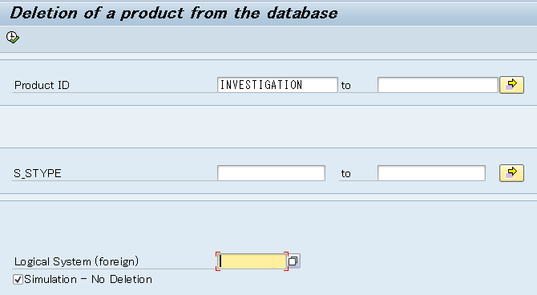Open search help for Logical System field
Screen dimensions: 537x295
pos(294,261)
